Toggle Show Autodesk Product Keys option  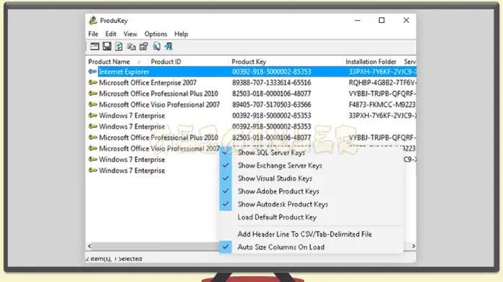point(282,204)
